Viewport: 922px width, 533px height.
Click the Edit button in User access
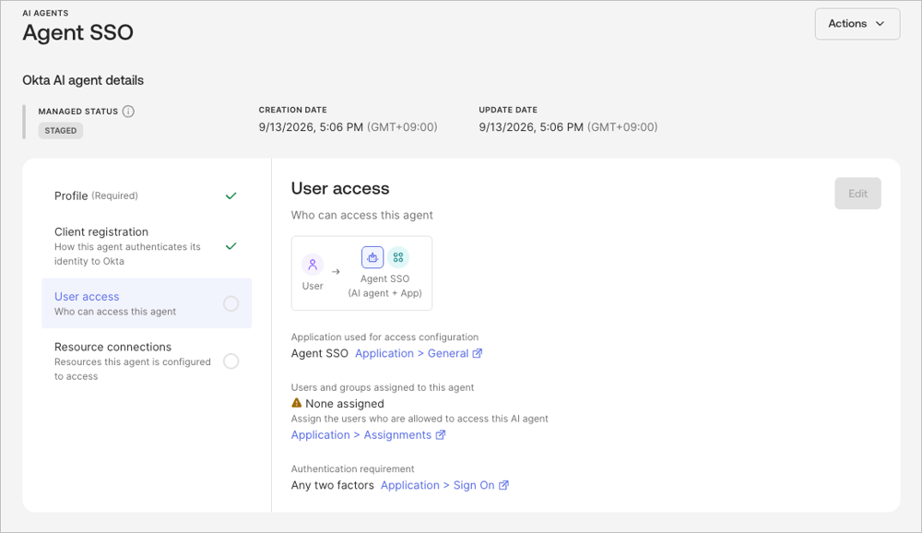coord(857,194)
